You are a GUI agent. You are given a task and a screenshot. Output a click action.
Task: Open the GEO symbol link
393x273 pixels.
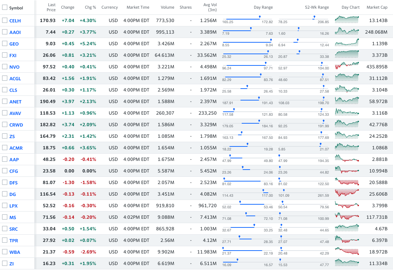coord(14,44)
